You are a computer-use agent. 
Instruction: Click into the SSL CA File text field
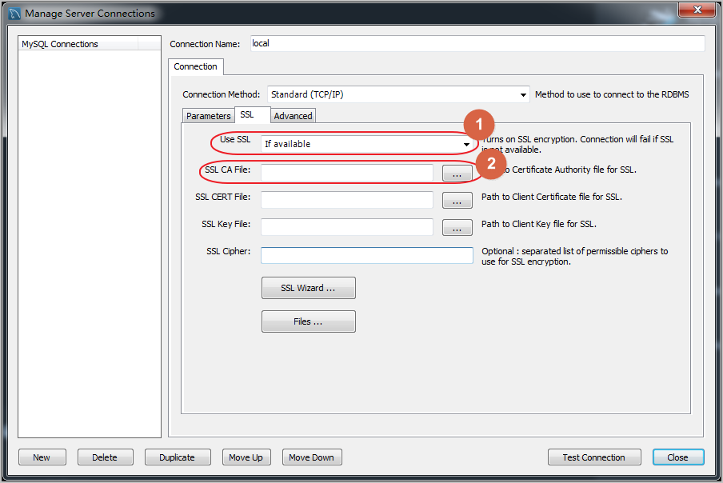pos(347,174)
